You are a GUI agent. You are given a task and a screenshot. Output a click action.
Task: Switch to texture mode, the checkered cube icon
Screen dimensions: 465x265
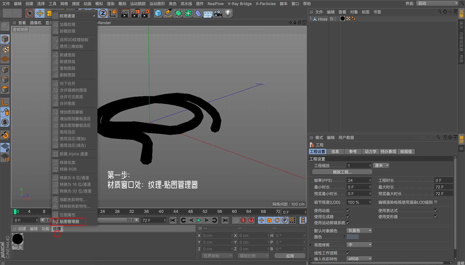tap(5, 49)
